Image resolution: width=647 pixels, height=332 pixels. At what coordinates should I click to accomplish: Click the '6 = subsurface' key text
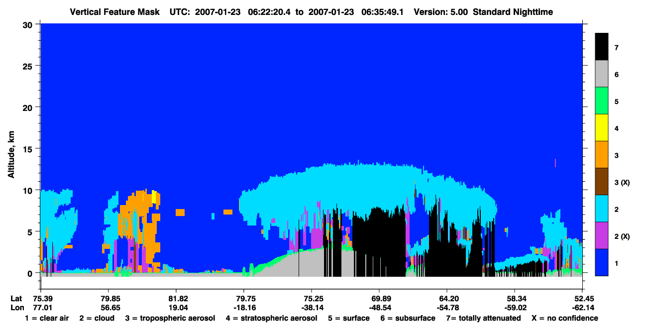pos(407,318)
